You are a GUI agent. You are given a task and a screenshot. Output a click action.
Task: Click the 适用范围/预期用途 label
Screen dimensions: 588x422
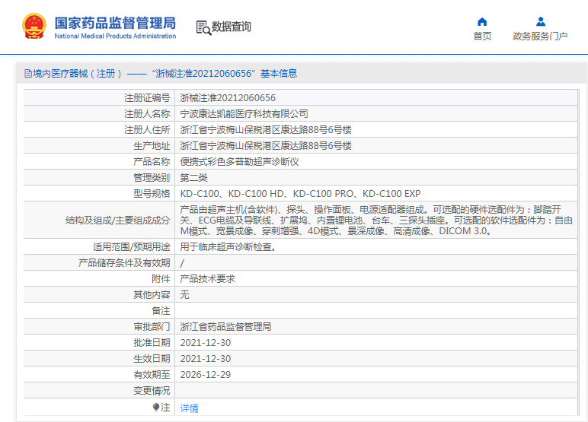tap(132, 247)
